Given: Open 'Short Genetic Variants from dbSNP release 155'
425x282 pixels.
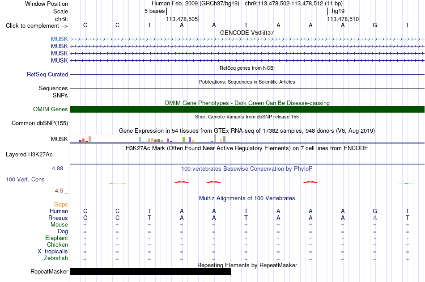Looking at the screenshot, I should (247, 117).
